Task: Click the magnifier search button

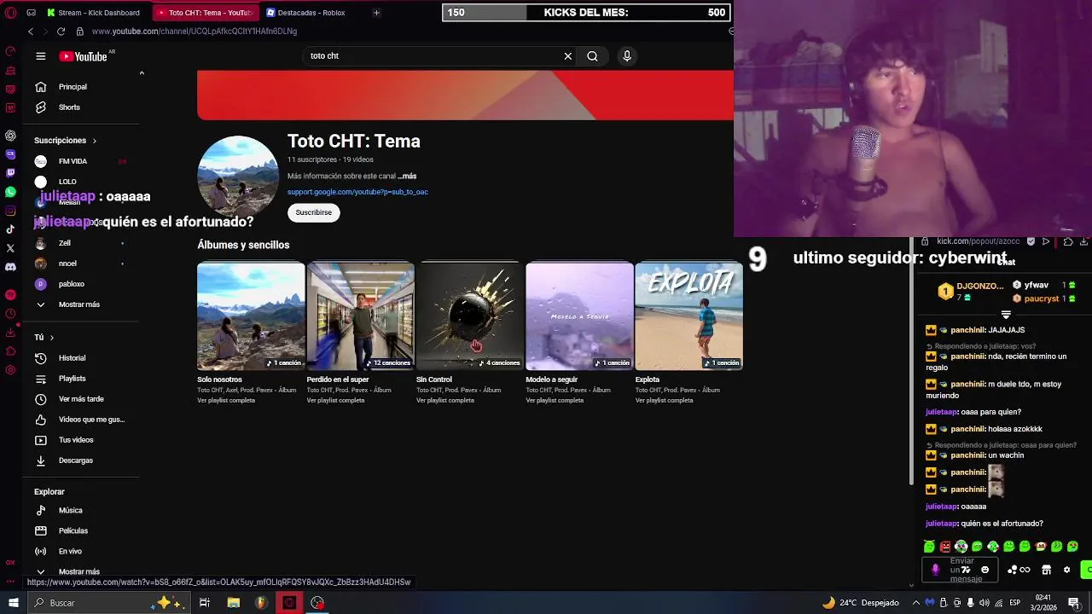Action: pos(592,56)
